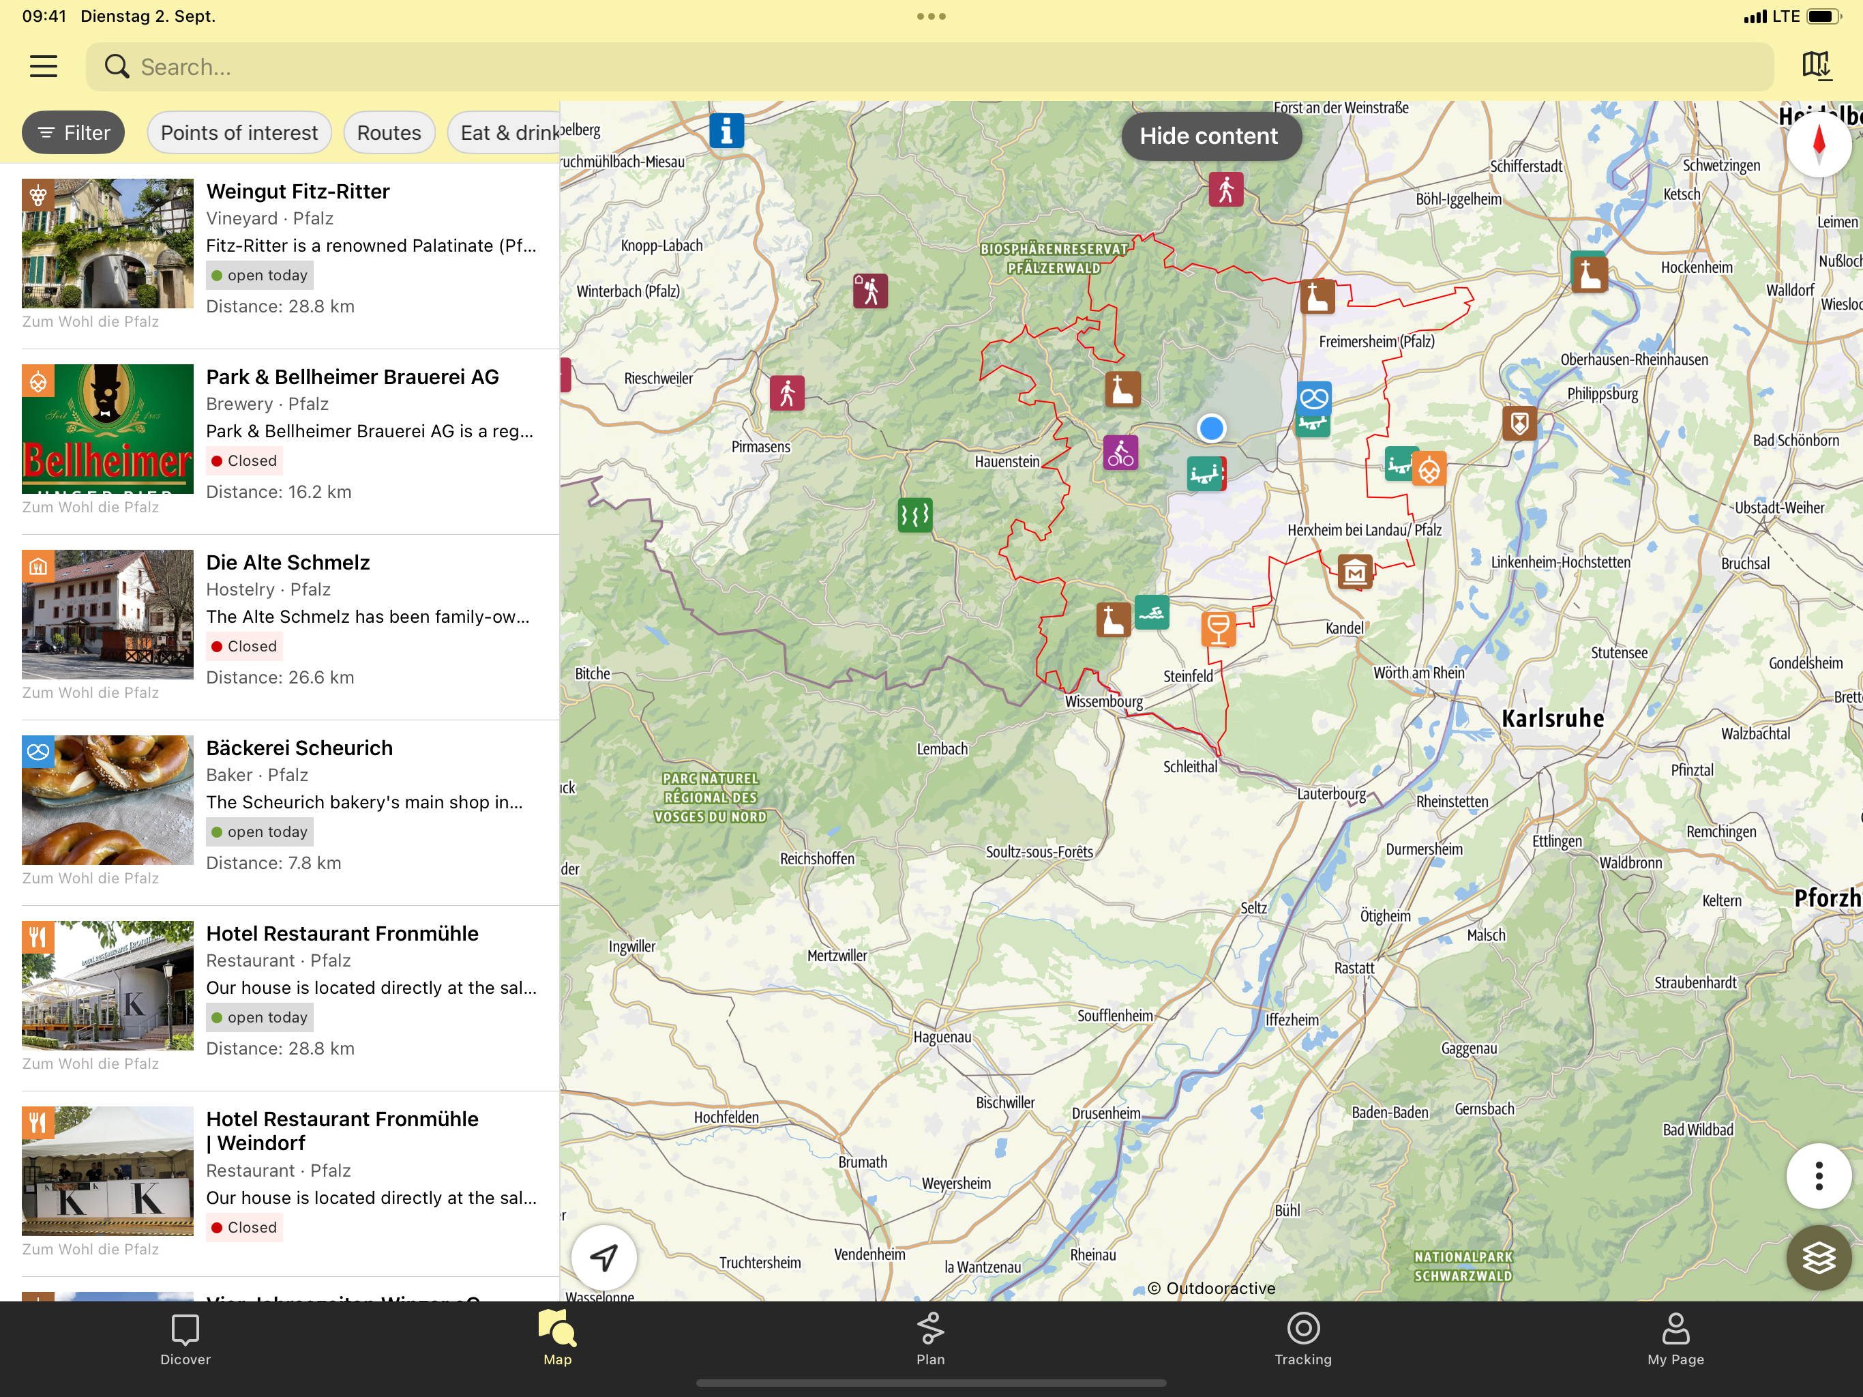
Task: Open Die Alte Schmelz photo
Action: [x=108, y=614]
